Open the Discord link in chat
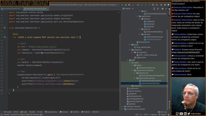This screenshot has height=116, width=206. coord(185,52)
